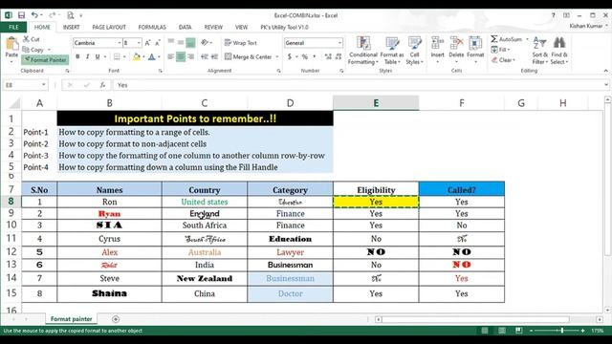Toggle Bold formatting
Image resolution: width=612 pixels, height=344 pixels.
[x=77, y=57]
